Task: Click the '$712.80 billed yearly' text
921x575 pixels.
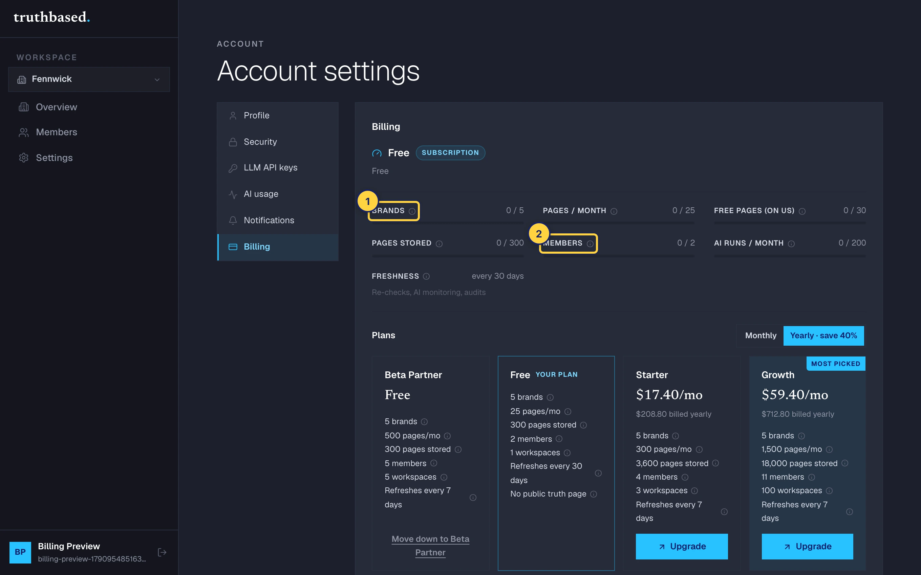Action: [798, 414]
